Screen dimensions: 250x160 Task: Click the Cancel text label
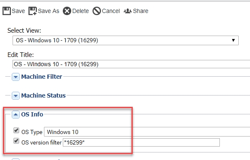pyautogui.click(x=111, y=11)
